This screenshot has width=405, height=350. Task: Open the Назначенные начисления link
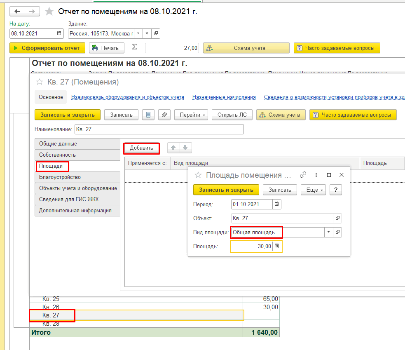point(224,97)
